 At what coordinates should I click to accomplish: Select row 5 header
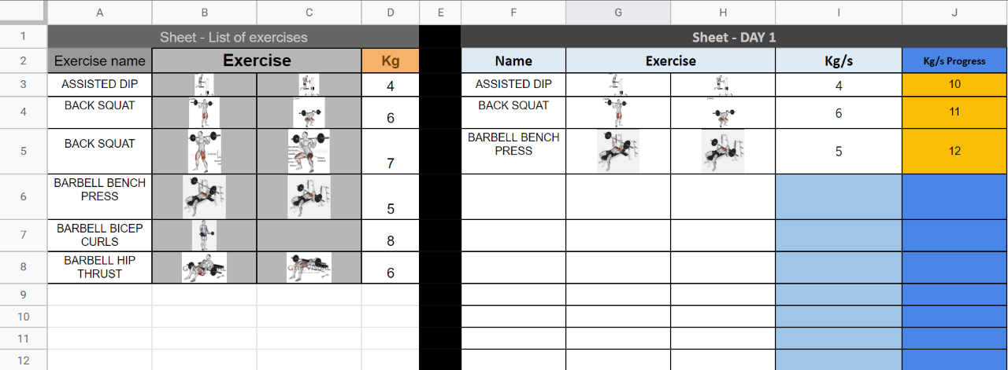tap(23, 152)
